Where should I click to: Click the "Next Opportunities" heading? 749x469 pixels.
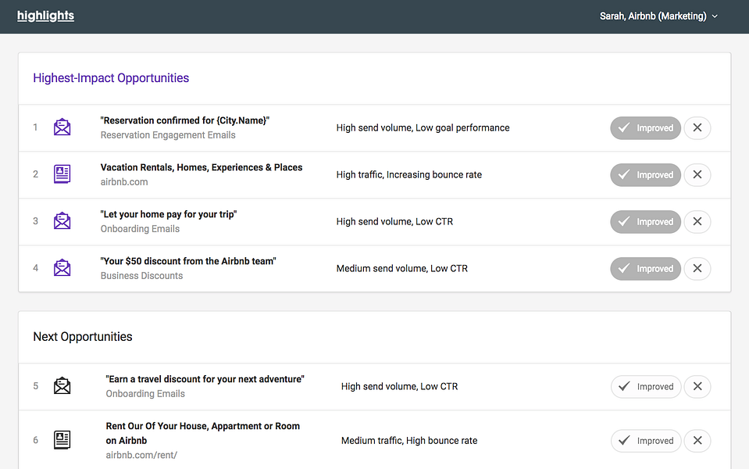(x=83, y=337)
